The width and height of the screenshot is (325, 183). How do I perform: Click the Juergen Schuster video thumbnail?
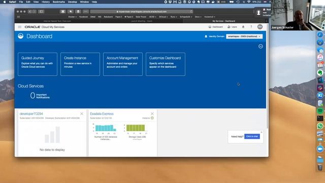298,15
